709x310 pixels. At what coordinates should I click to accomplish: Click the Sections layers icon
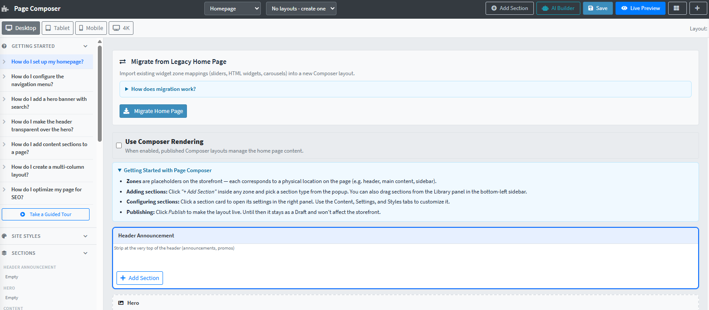[x=4, y=253]
